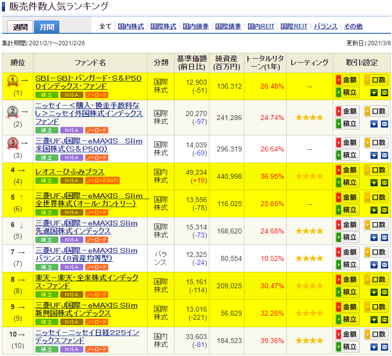392x356 pixels.
Task: Switch to the 週間 tab
Action: pyautogui.click(x=20, y=27)
